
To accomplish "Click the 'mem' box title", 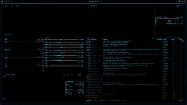I will 6,38.
